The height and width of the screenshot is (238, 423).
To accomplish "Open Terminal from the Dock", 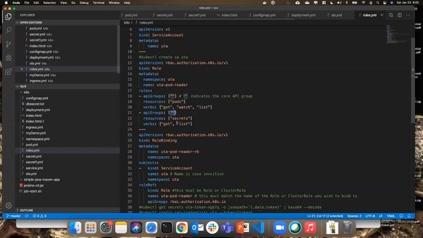I will pyautogui.click(x=167, y=227).
